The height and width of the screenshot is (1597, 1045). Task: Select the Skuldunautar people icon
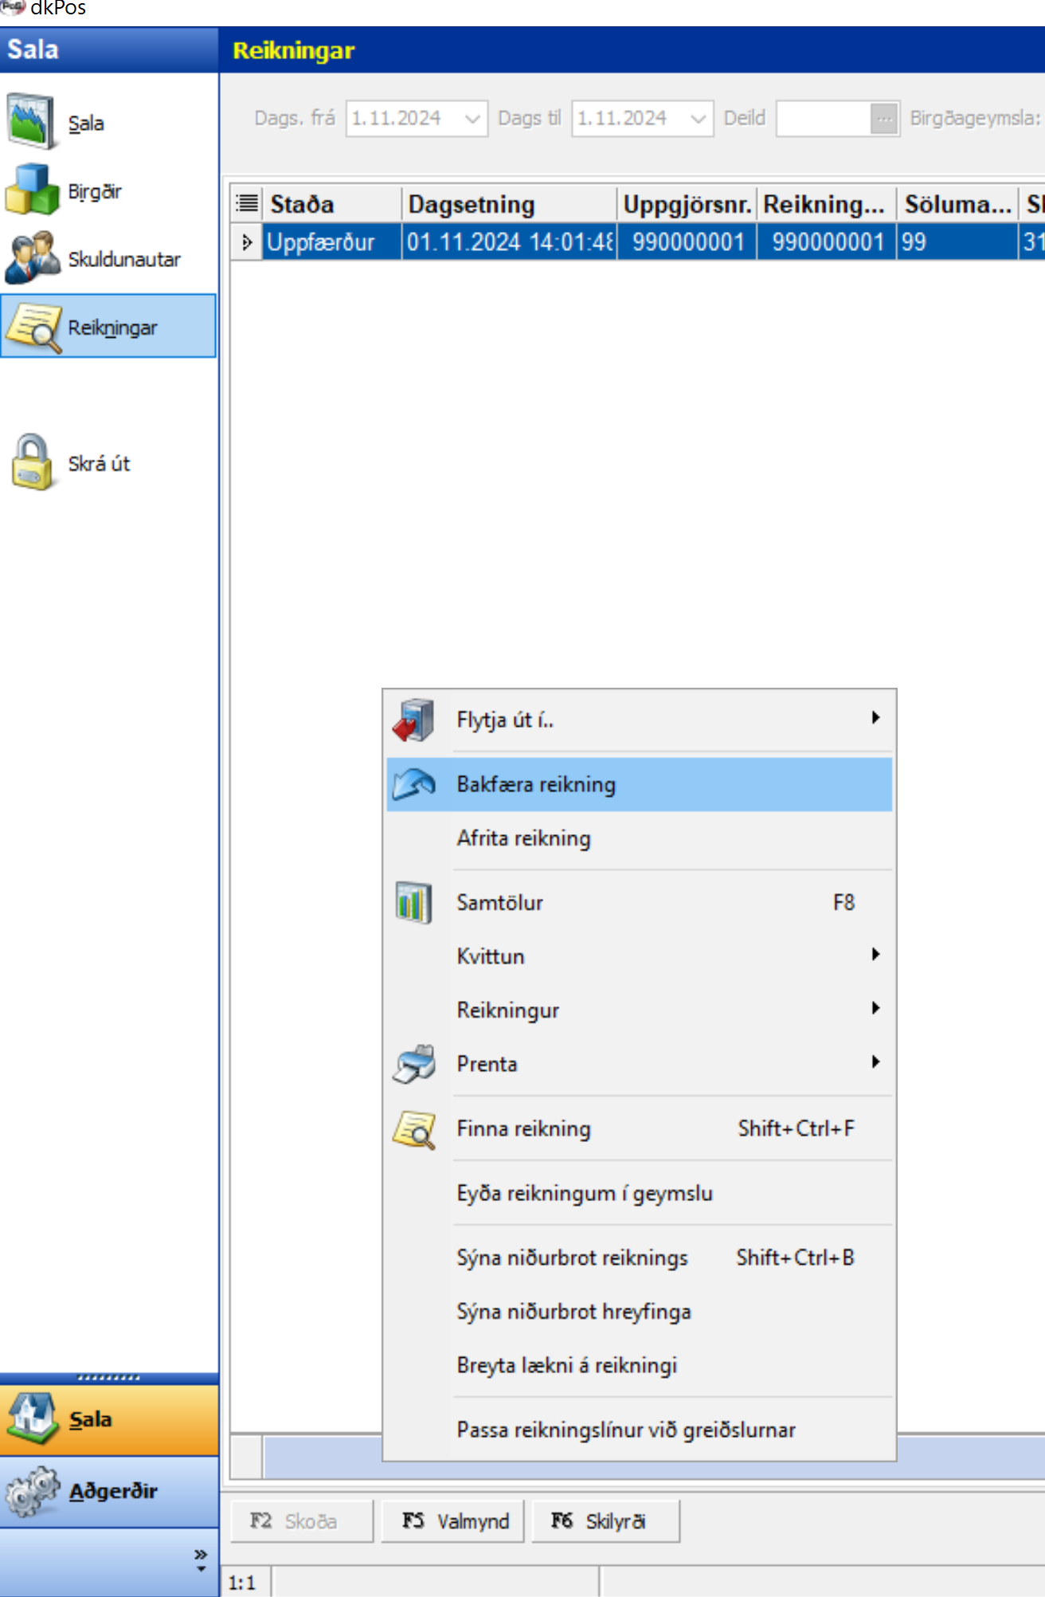pyautogui.click(x=31, y=258)
